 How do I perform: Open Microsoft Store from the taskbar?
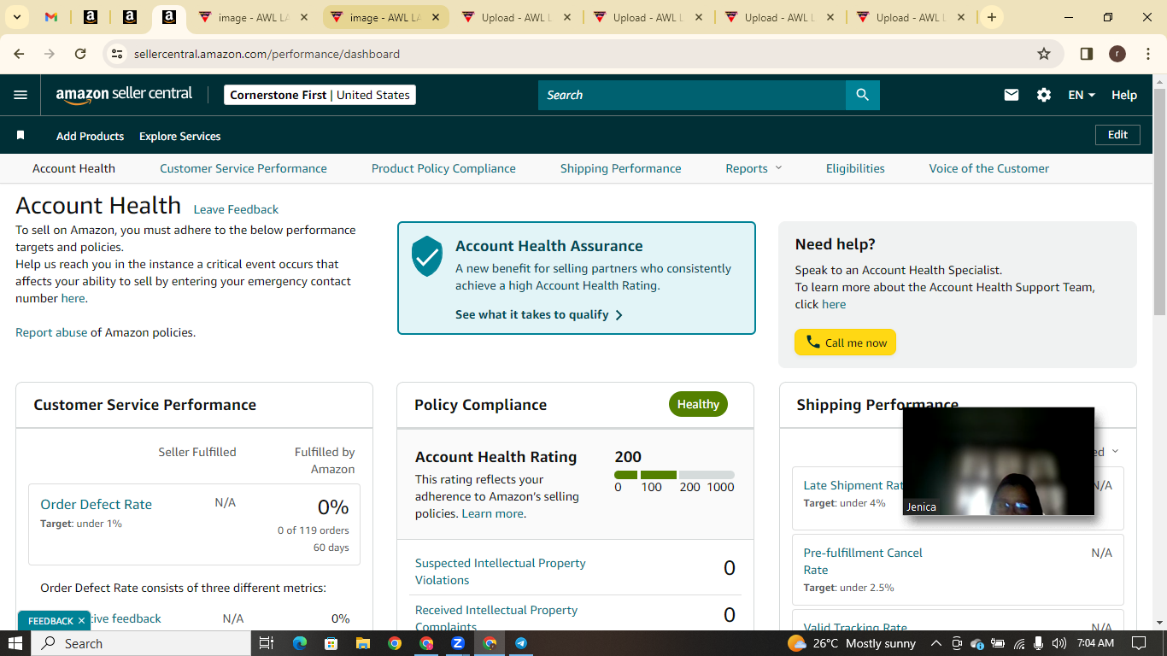click(x=331, y=643)
